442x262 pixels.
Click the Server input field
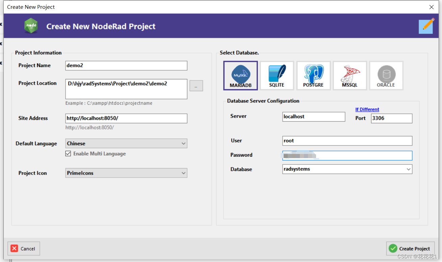click(x=314, y=116)
